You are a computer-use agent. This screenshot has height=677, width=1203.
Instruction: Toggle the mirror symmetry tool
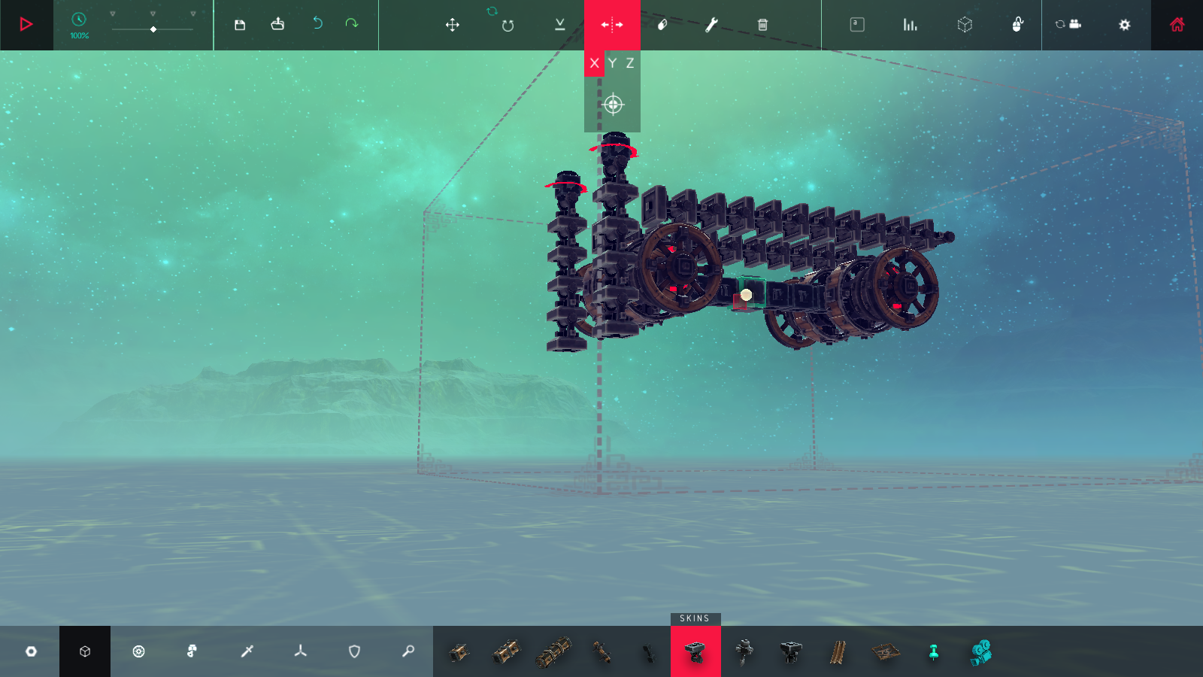point(612,25)
